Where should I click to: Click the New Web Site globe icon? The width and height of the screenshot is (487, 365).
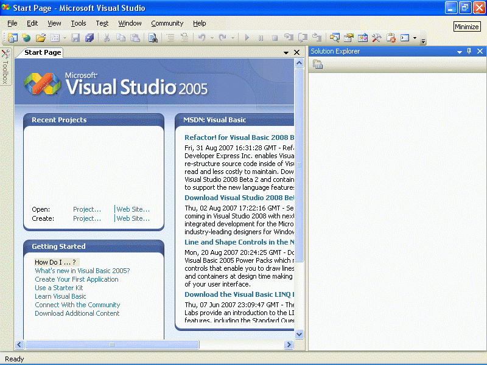(26, 38)
